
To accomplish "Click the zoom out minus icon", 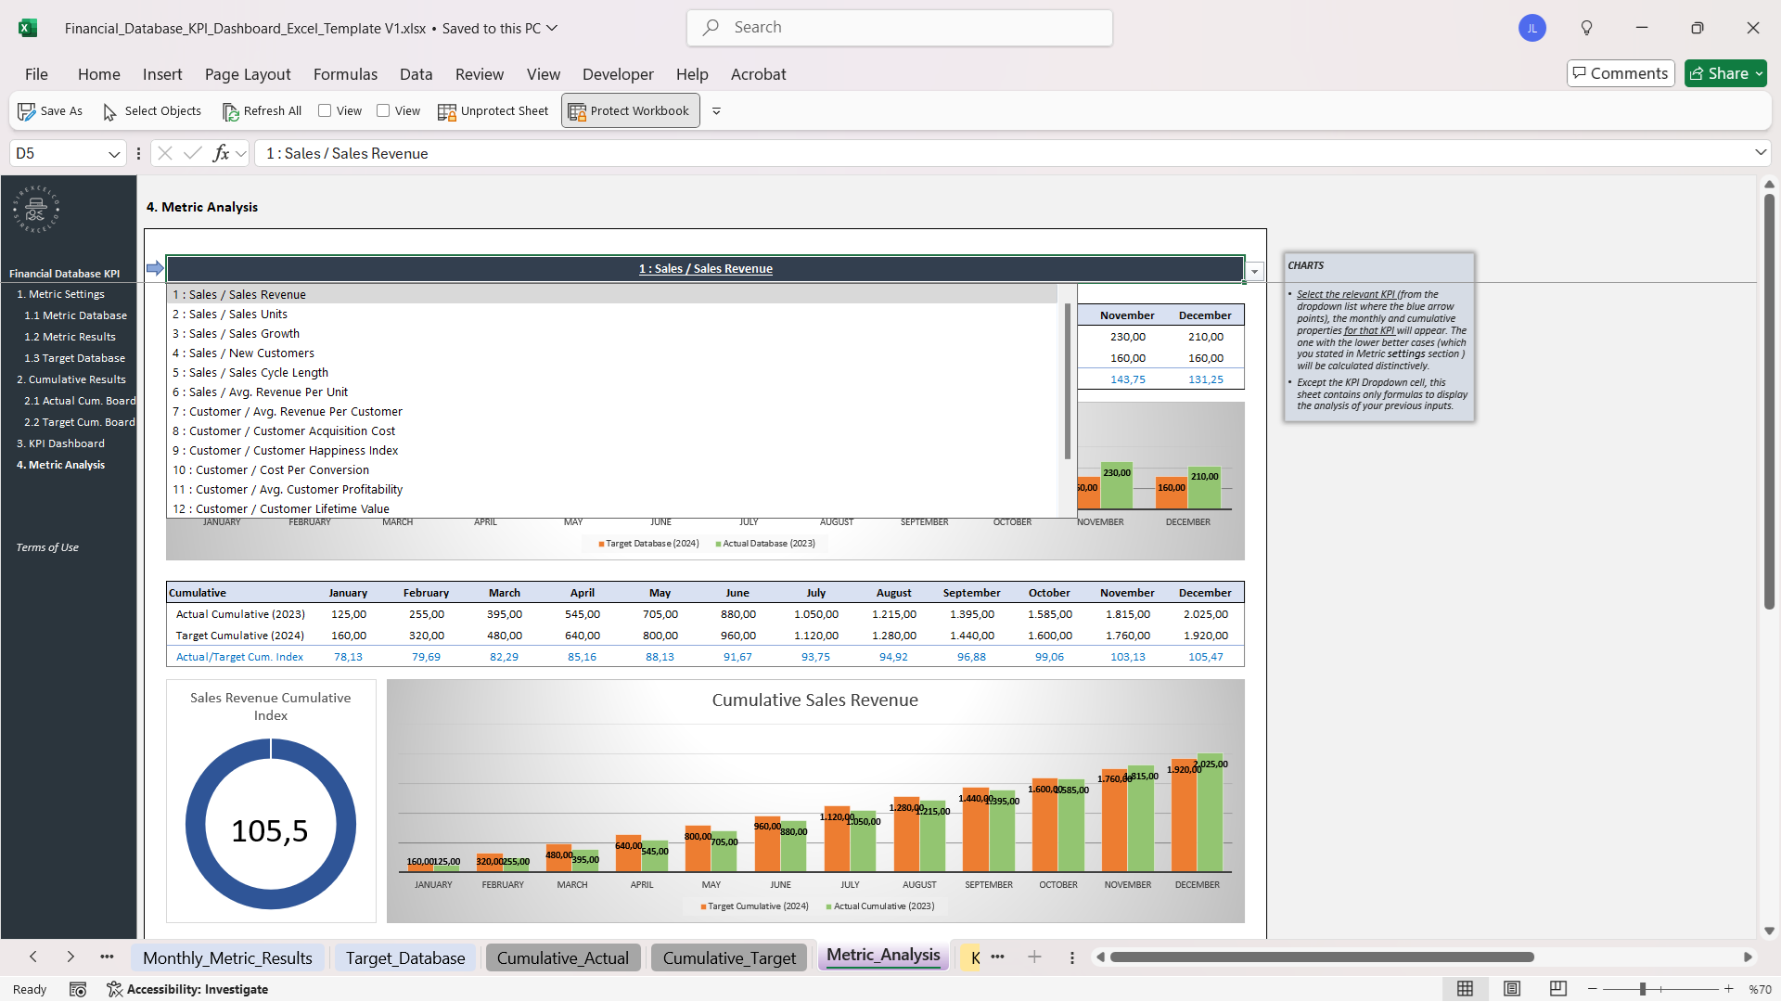I will pos(1593,989).
